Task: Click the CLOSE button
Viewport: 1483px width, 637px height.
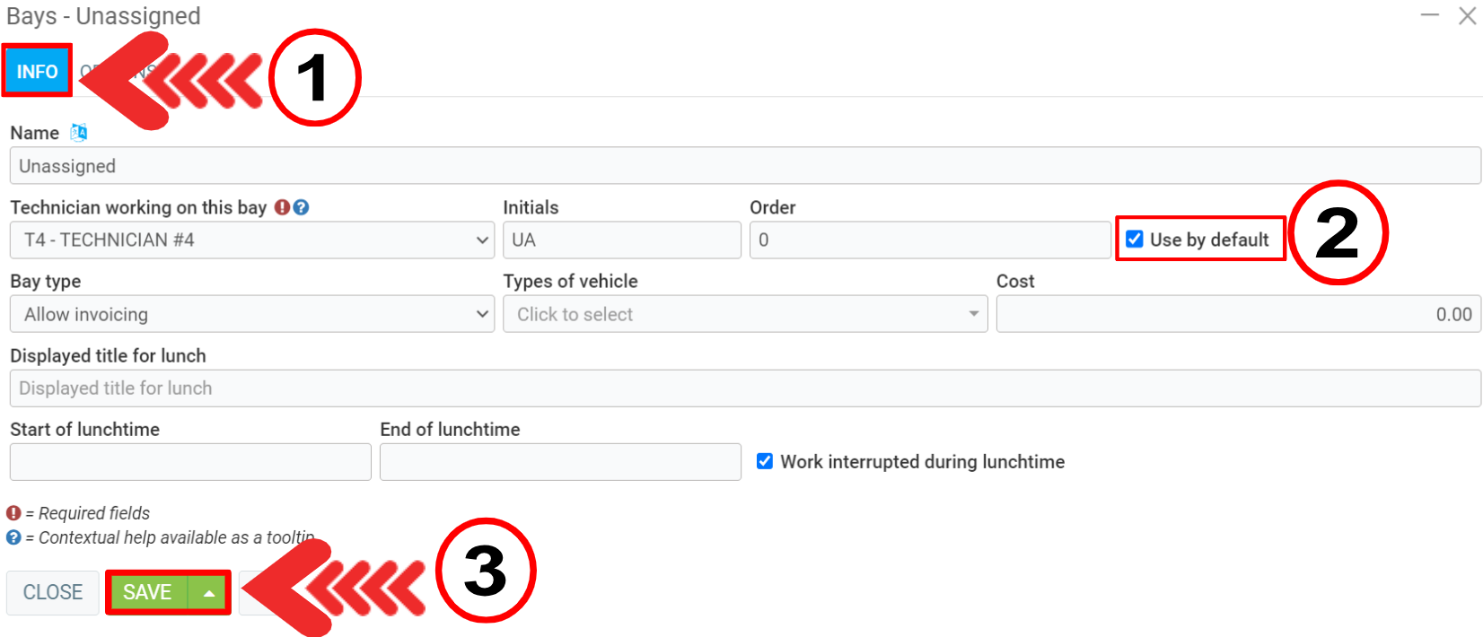Action: pyautogui.click(x=53, y=593)
